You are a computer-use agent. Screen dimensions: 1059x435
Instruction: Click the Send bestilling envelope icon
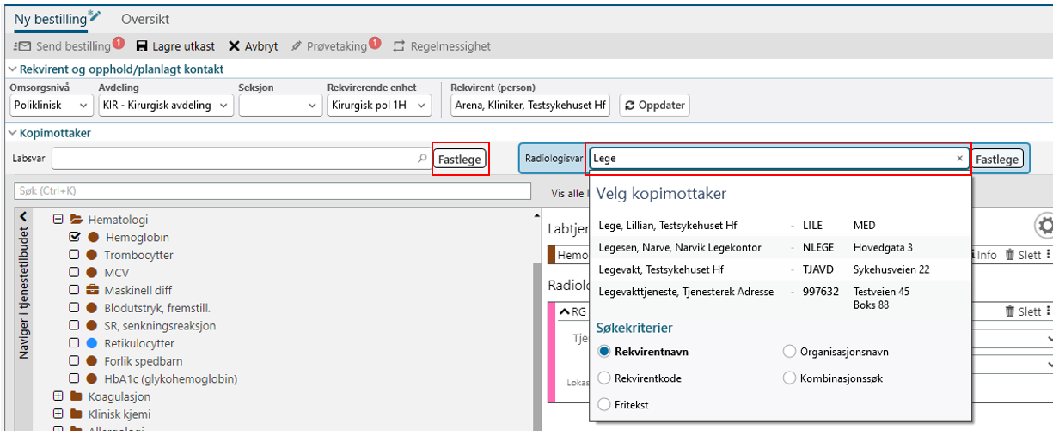click(22, 46)
